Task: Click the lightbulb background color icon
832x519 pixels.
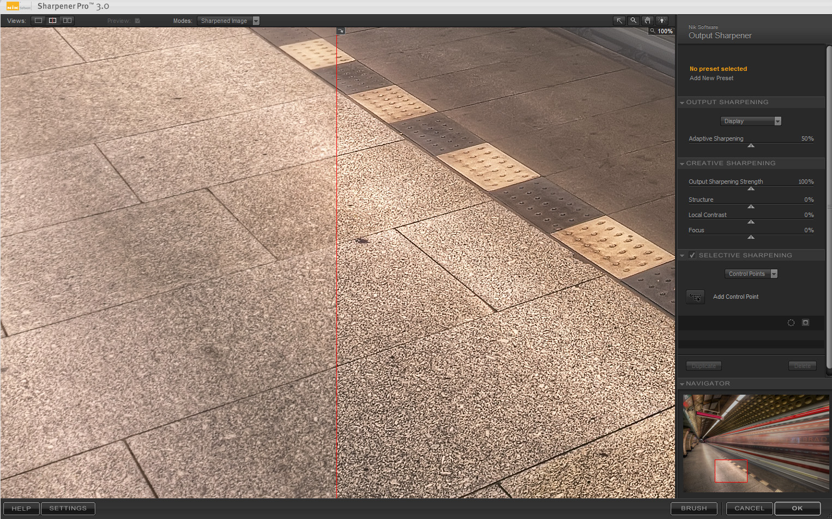Action: click(661, 21)
